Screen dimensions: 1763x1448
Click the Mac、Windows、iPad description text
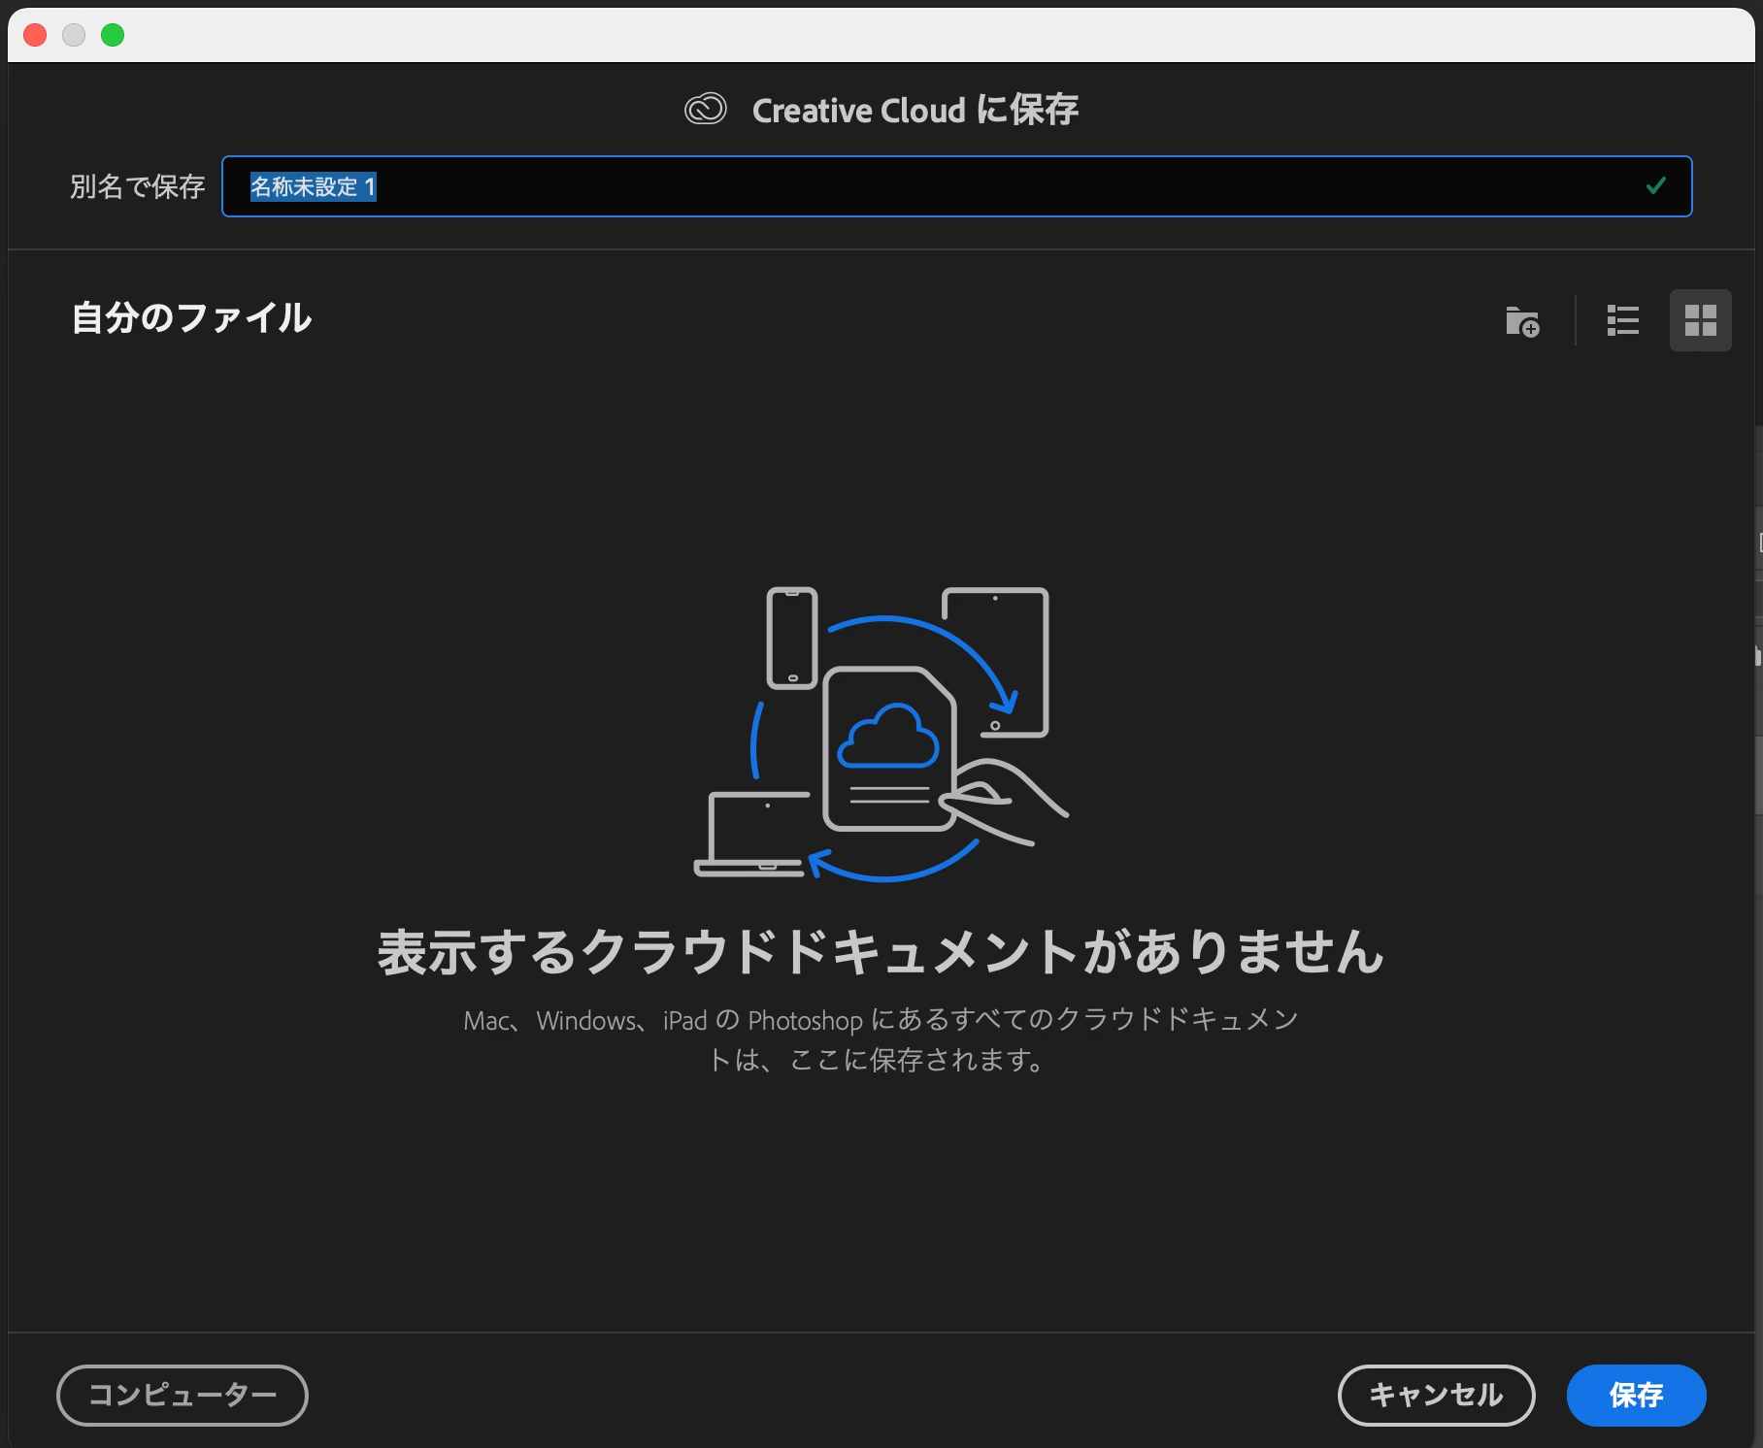pos(881,1039)
